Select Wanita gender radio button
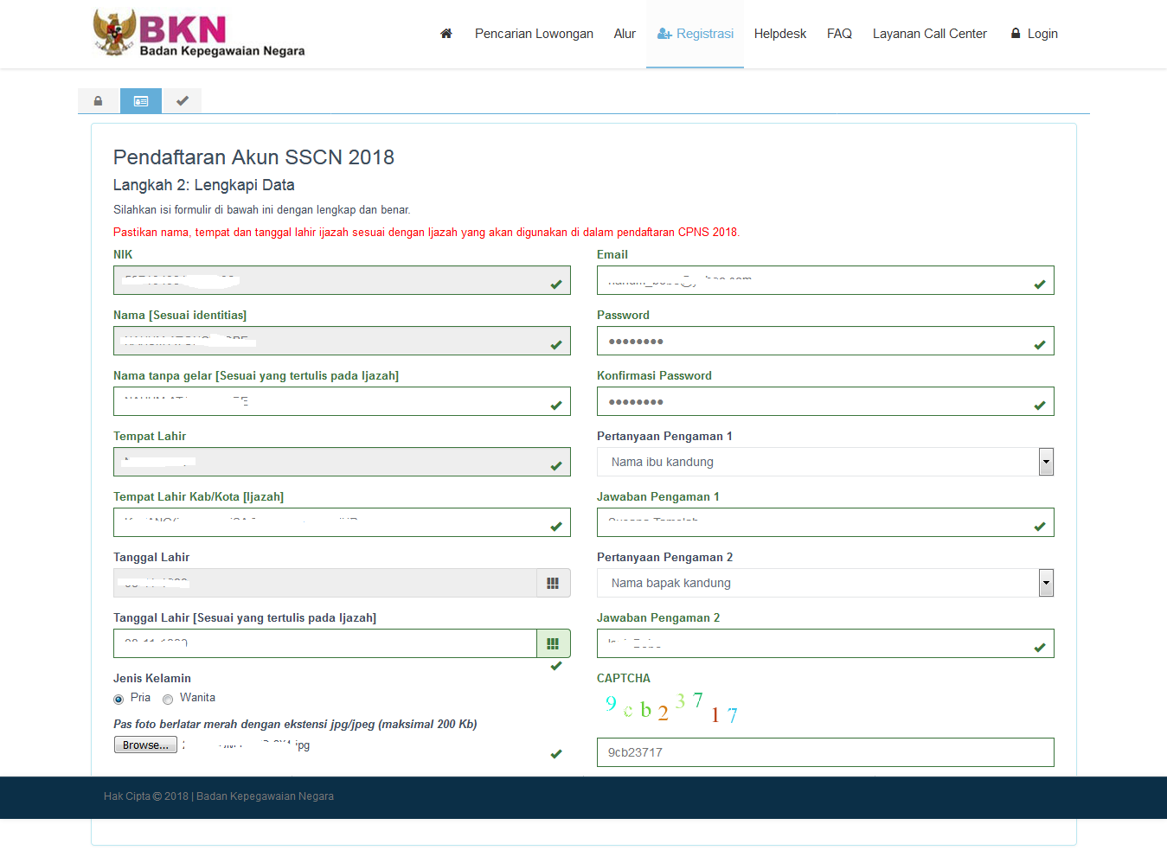Screen dimensions: 1167x863 tap(168, 699)
